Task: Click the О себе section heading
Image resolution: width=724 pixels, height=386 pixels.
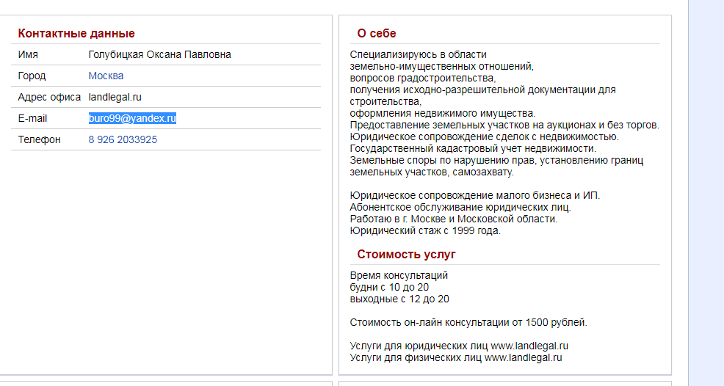Action: tap(377, 33)
